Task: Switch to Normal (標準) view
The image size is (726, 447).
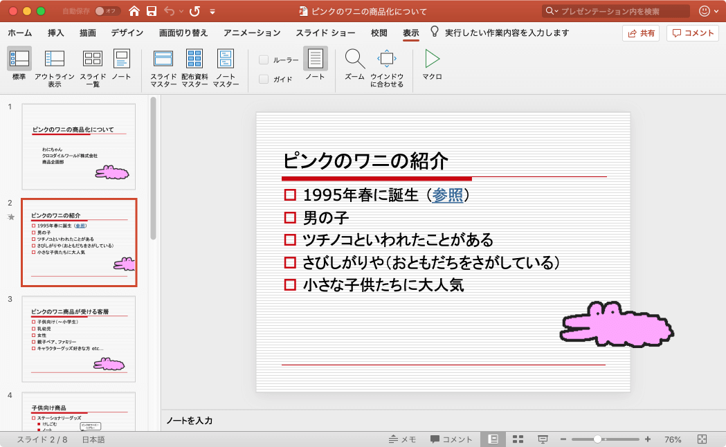Action: click(19, 64)
